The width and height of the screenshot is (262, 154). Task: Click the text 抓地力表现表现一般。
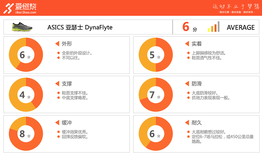point(210,98)
